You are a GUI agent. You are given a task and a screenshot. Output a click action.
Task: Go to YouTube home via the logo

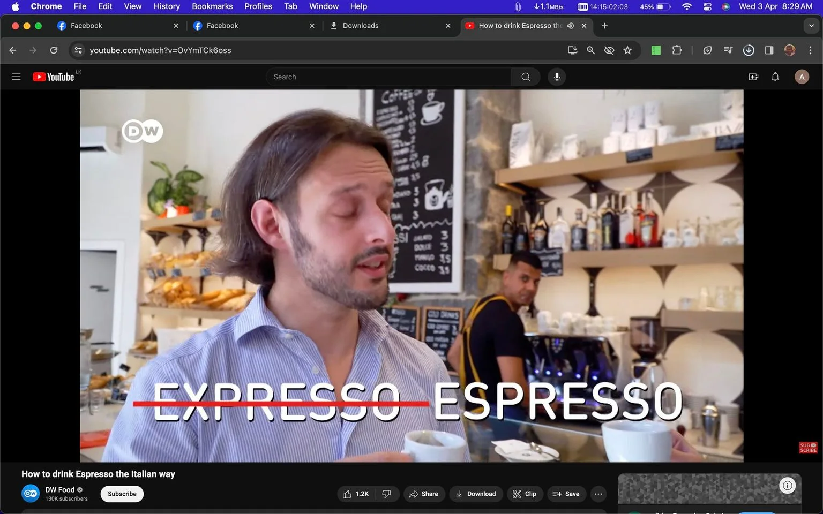click(53, 77)
